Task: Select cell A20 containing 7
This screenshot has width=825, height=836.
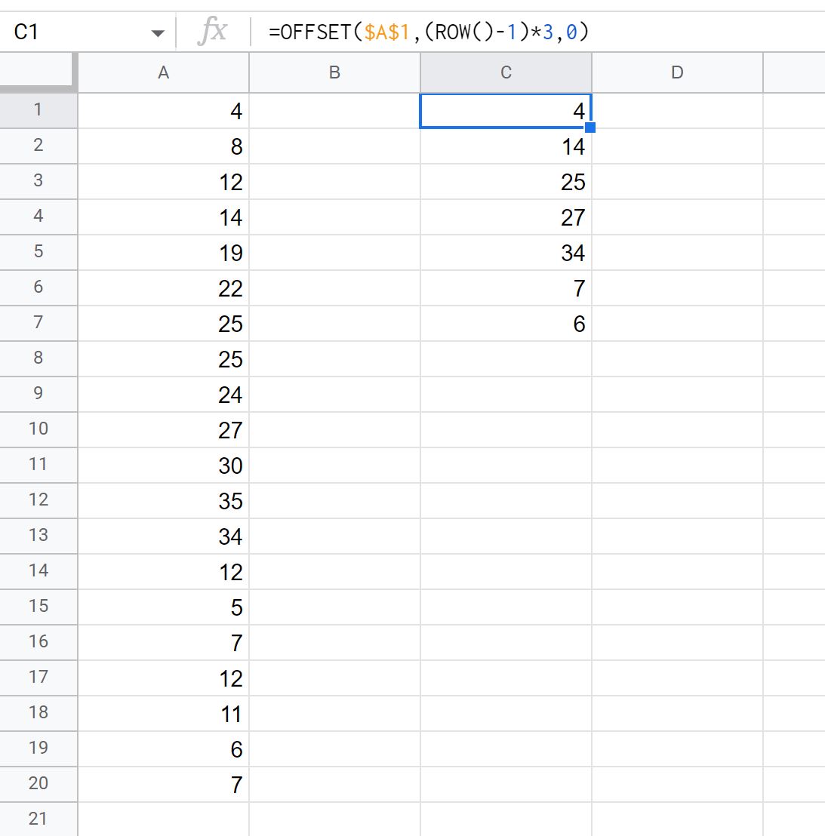Action: coord(163,785)
